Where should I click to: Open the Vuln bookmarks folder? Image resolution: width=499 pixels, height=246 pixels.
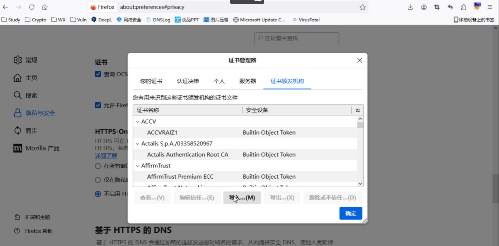(x=79, y=20)
